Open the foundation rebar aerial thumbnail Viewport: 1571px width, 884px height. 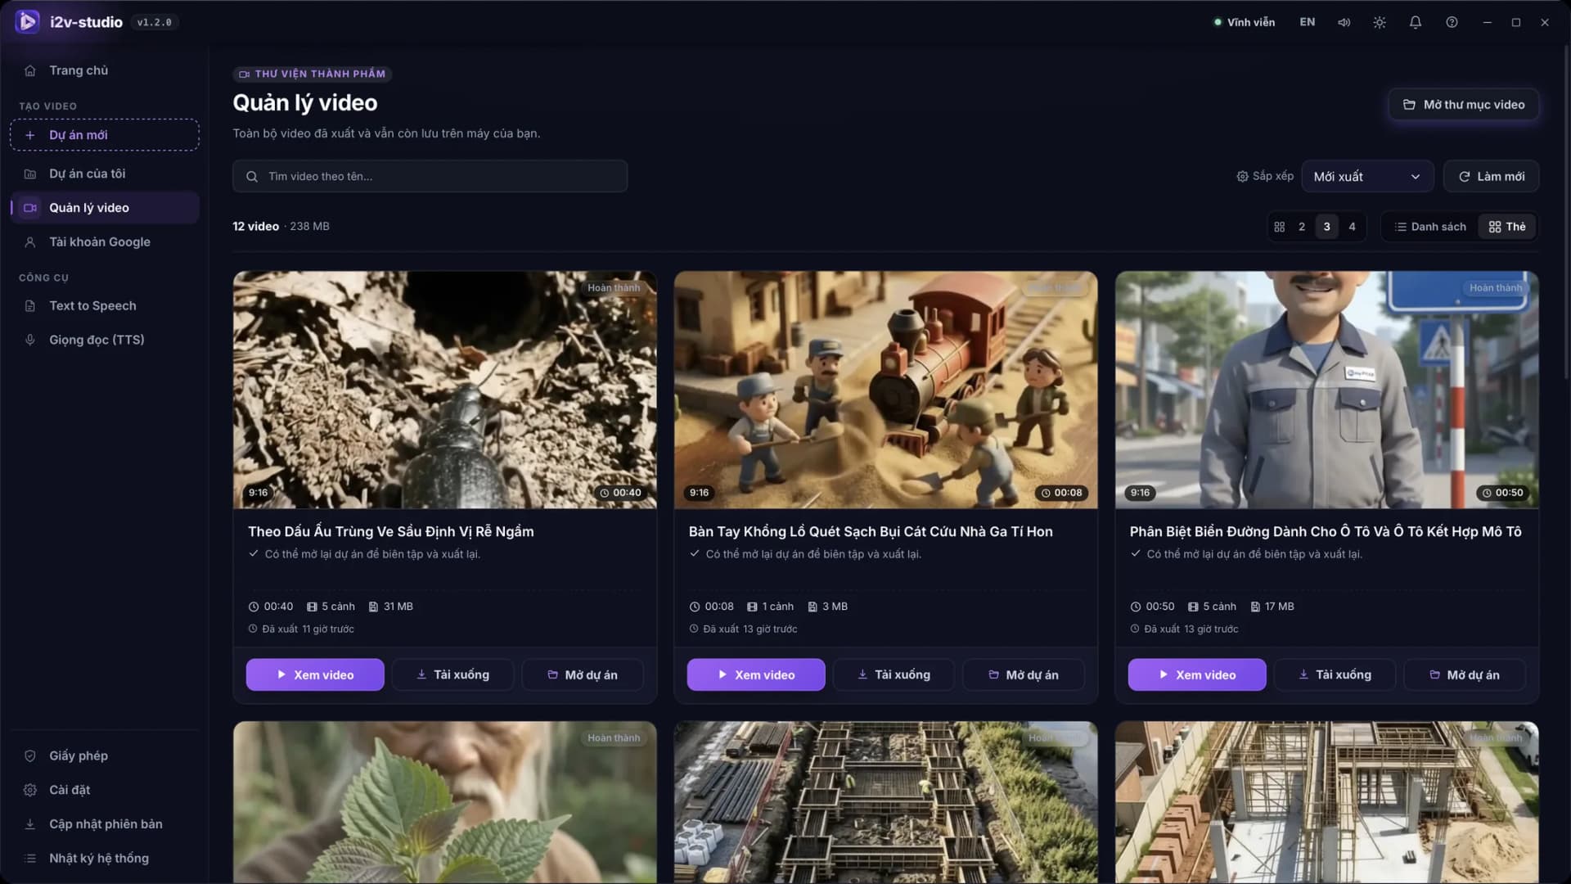click(886, 802)
